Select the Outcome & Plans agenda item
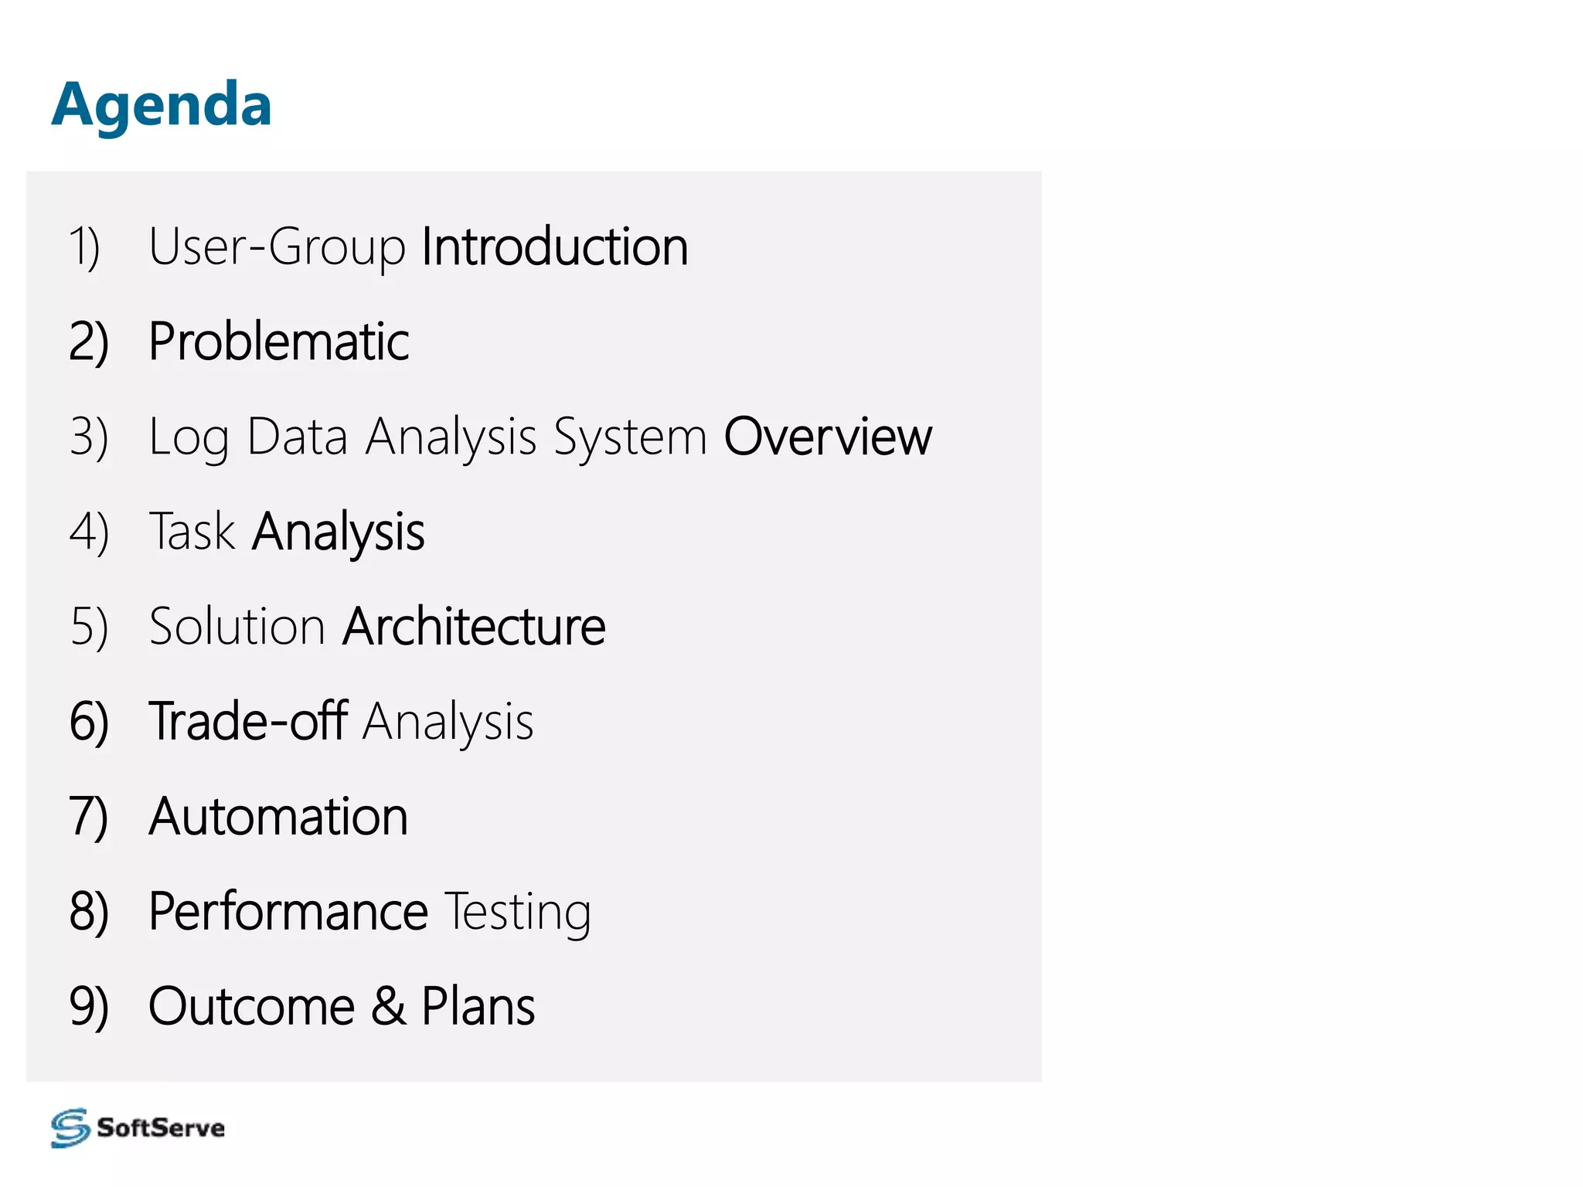The image size is (1583, 1187). coord(341,1007)
